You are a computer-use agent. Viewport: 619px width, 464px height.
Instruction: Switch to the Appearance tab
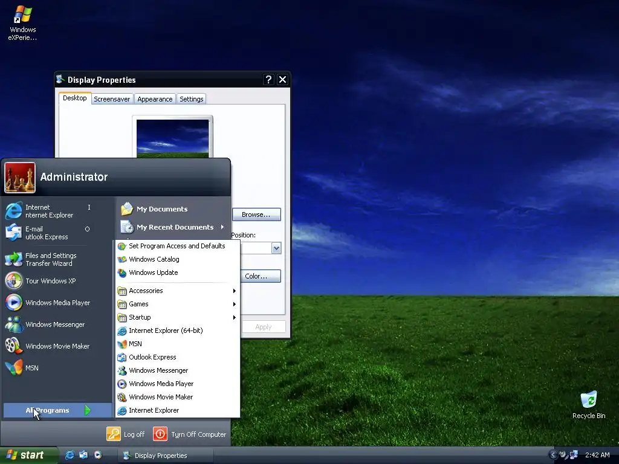(155, 99)
